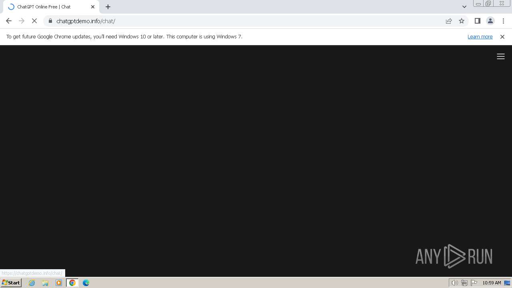Launch Microsoft Edge from taskbar

coord(86,283)
